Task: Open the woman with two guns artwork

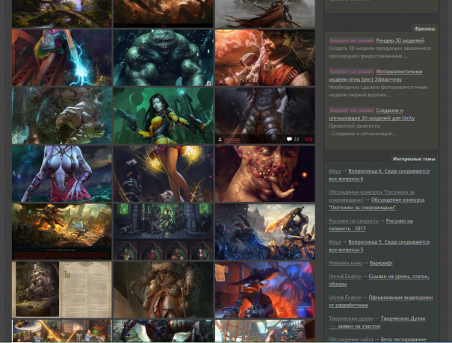Action: coord(163,115)
